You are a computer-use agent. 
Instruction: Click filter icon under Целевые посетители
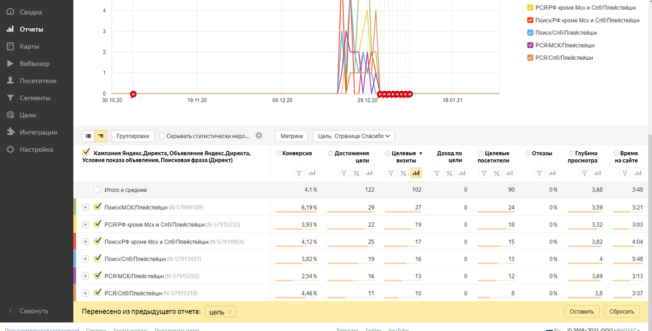pos(484,173)
